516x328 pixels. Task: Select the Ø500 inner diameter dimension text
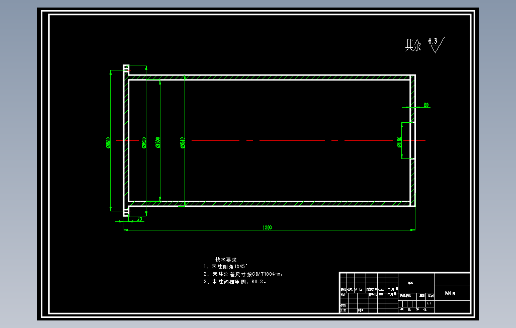click(x=157, y=142)
